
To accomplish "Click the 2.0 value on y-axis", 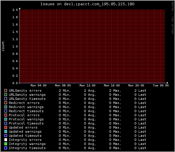I will pos(15,10).
